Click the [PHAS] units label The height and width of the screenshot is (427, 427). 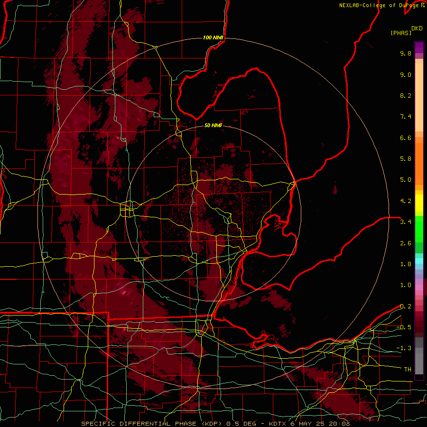[401, 33]
